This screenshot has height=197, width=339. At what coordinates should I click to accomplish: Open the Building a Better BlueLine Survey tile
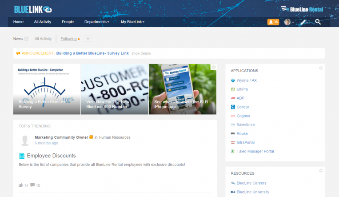pos(47,89)
